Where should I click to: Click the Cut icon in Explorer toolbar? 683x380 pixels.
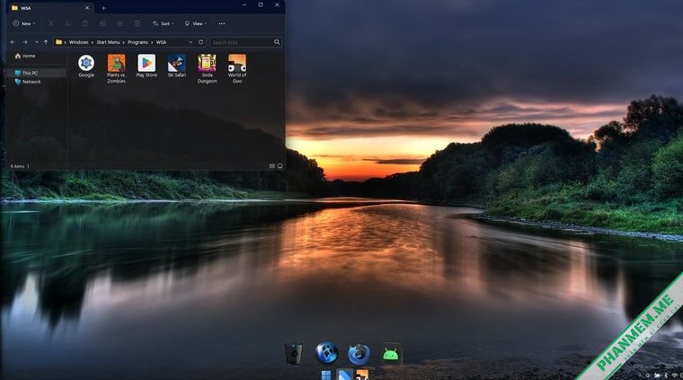click(51, 23)
